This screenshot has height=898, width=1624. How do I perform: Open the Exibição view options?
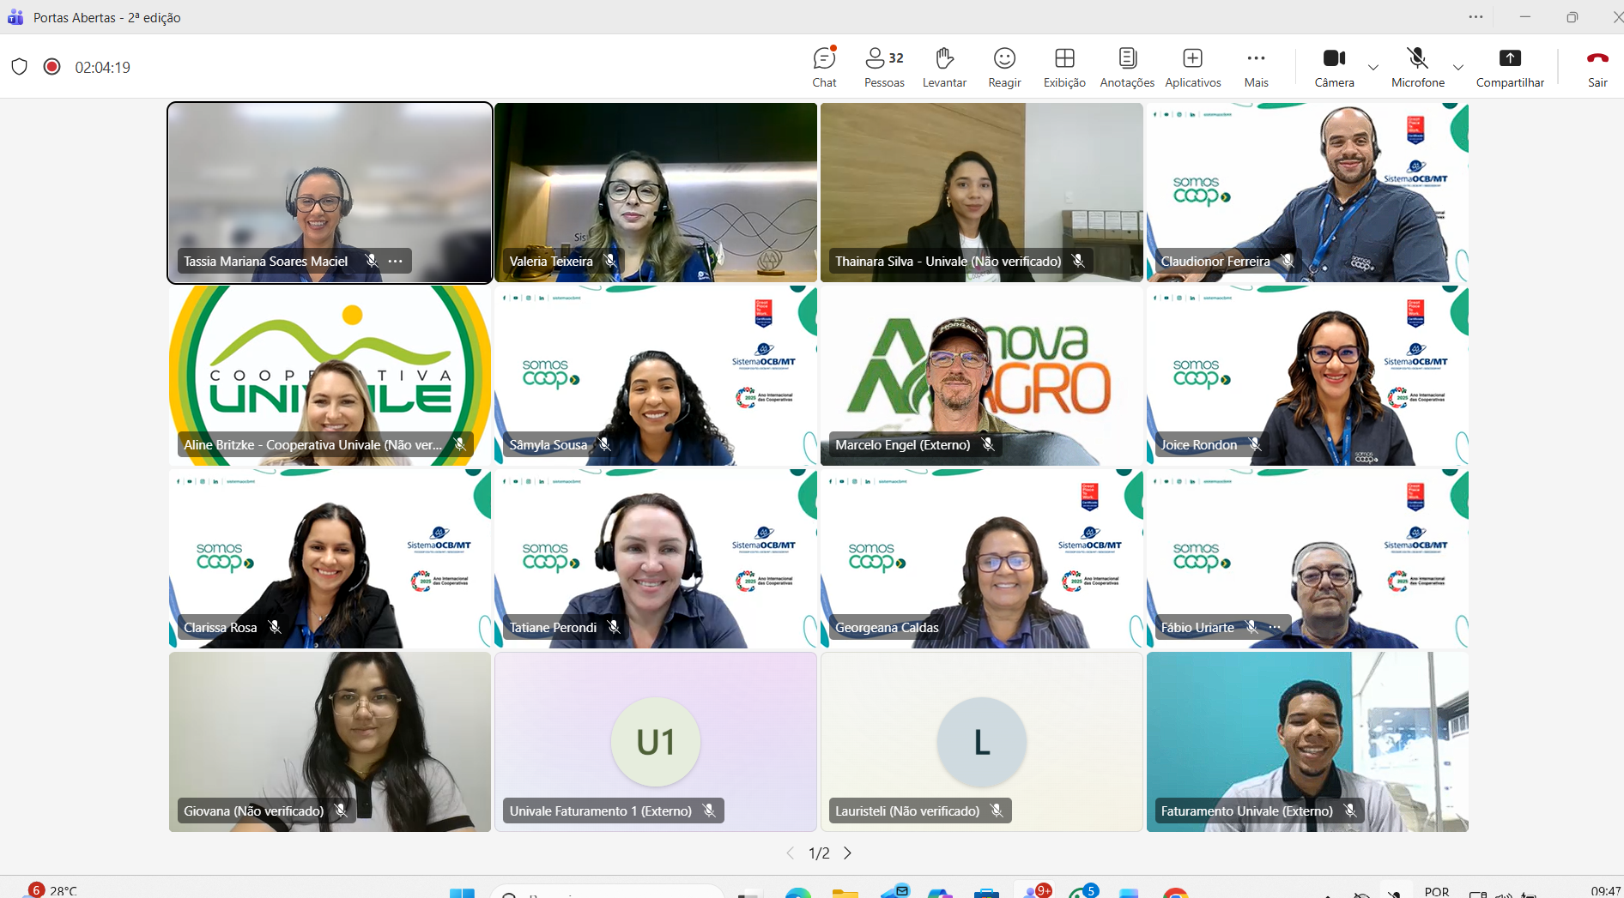[x=1063, y=66]
